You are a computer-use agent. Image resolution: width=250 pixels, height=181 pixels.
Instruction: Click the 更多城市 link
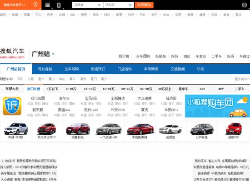click(242, 79)
